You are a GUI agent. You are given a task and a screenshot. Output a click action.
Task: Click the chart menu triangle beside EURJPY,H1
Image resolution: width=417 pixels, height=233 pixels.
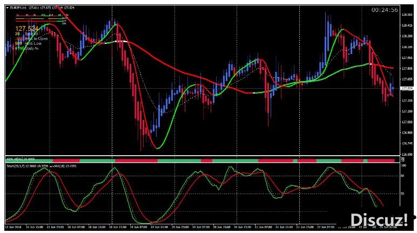click(x=7, y=8)
